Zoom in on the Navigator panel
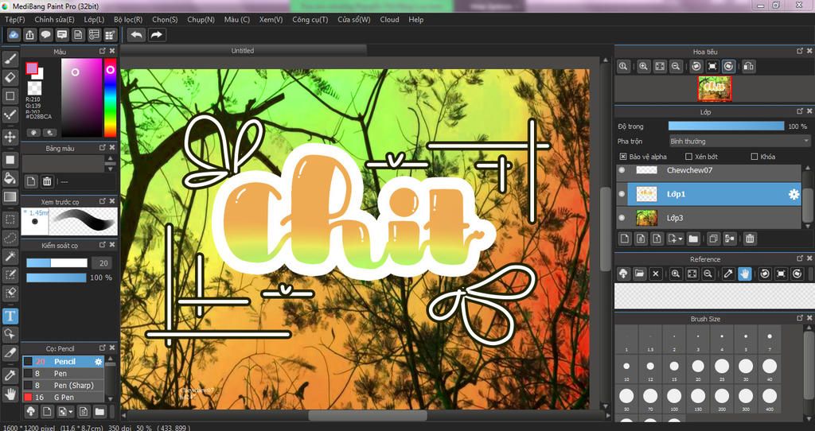Viewport: 815px width, 431px height. 643,66
